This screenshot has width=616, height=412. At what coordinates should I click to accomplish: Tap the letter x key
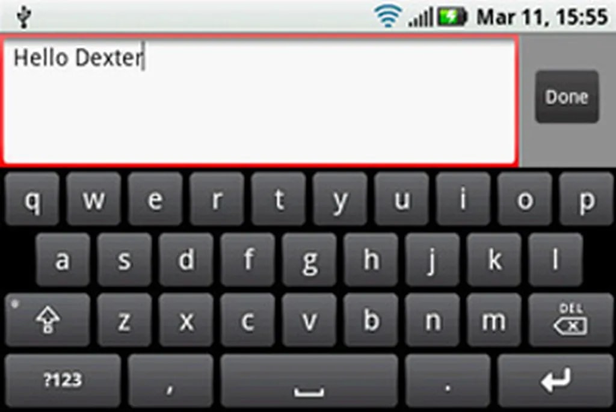pyautogui.click(x=186, y=320)
